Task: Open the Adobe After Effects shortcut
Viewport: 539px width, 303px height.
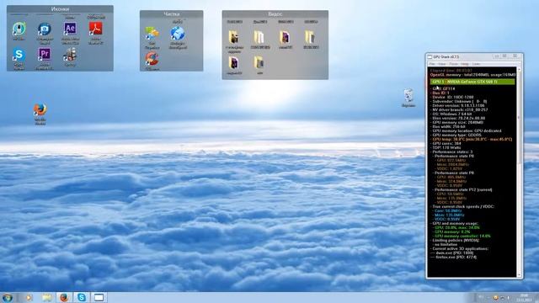Action: (x=70, y=29)
